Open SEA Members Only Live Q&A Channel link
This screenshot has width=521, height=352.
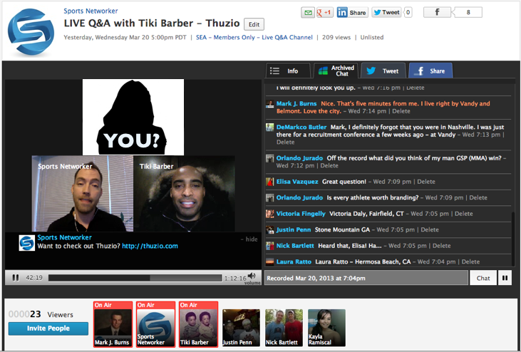[x=254, y=38]
